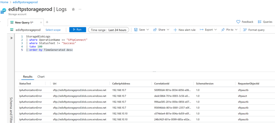Expand the side pane with double chevron
Screen dimensions: 275x123
[x=11, y=38]
